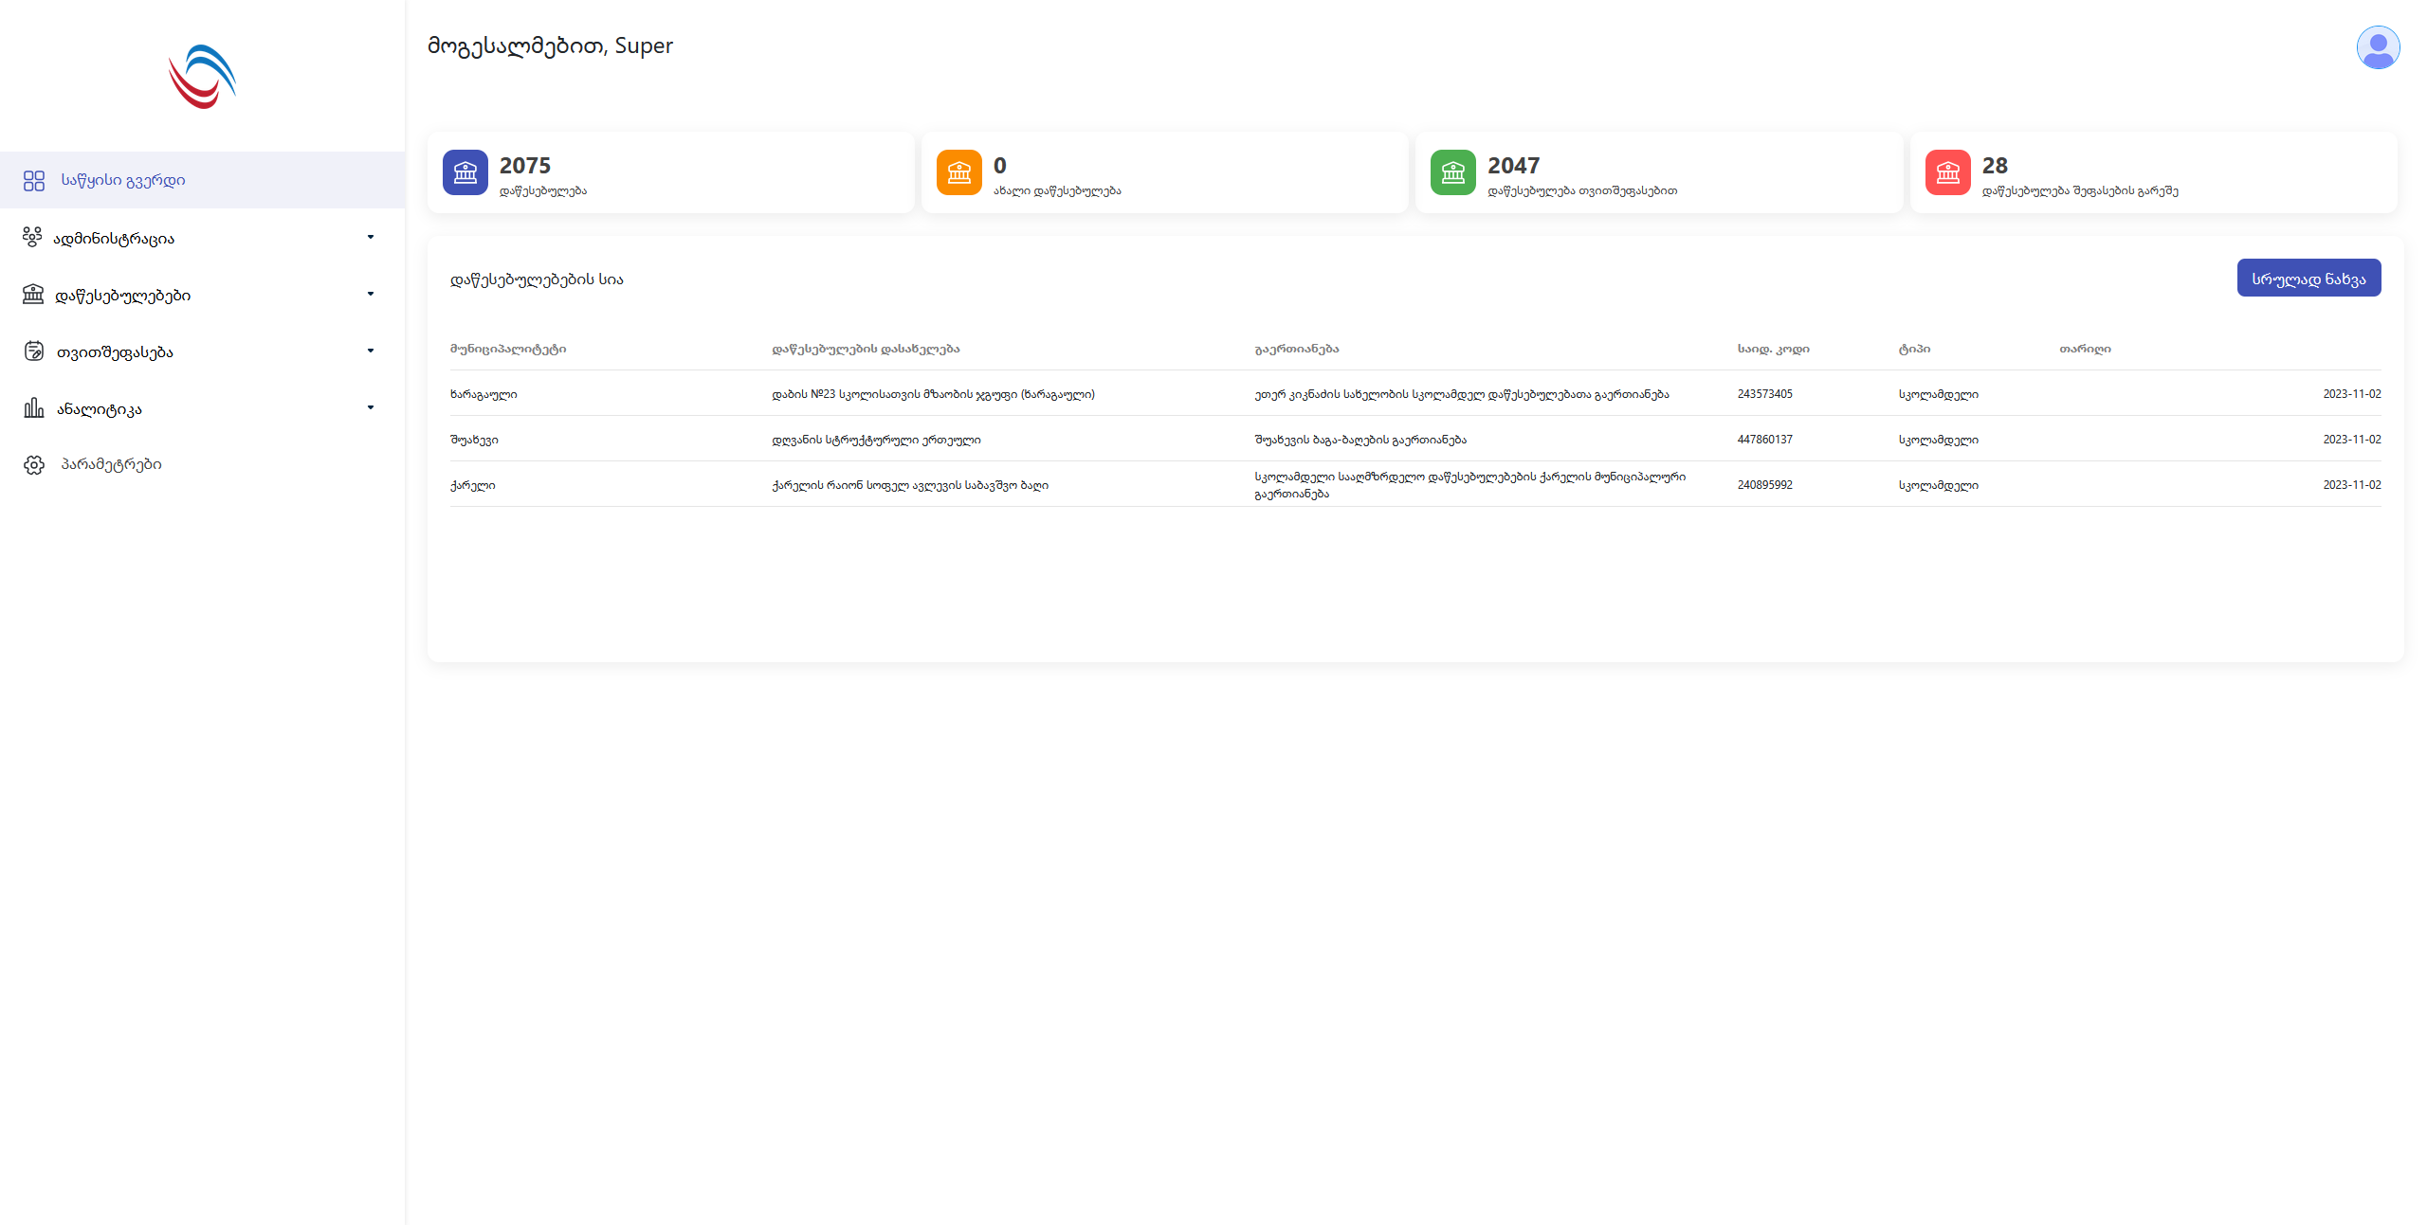Image resolution: width=2427 pixels, height=1225 pixels.
Task: Expand the თვითშეფასება dropdown arrow
Action: pyautogui.click(x=371, y=351)
